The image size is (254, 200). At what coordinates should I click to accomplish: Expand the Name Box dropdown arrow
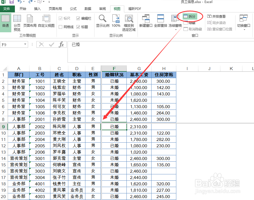click(25, 44)
